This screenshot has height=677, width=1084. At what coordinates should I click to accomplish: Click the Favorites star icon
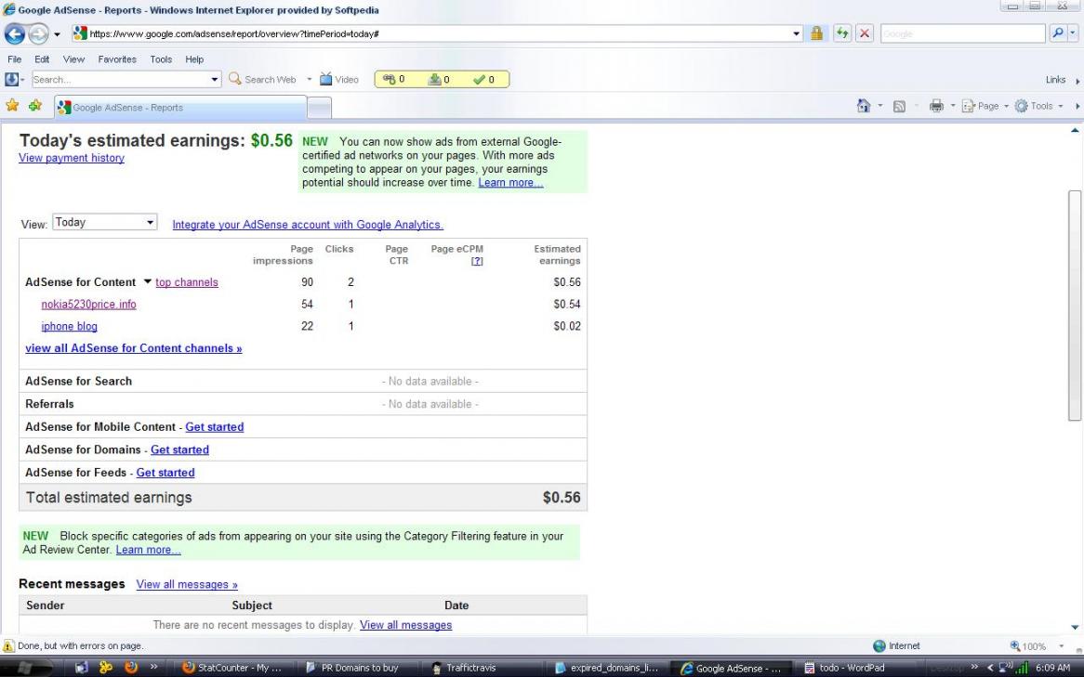click(12, 105)
